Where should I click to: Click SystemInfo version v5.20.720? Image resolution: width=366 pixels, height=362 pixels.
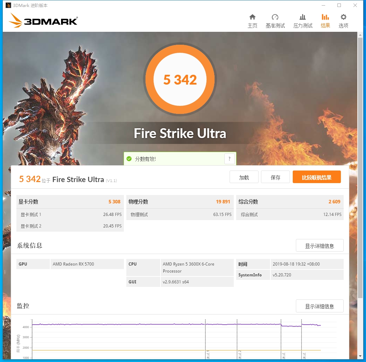pyautogui.click(x=282, y=275)
